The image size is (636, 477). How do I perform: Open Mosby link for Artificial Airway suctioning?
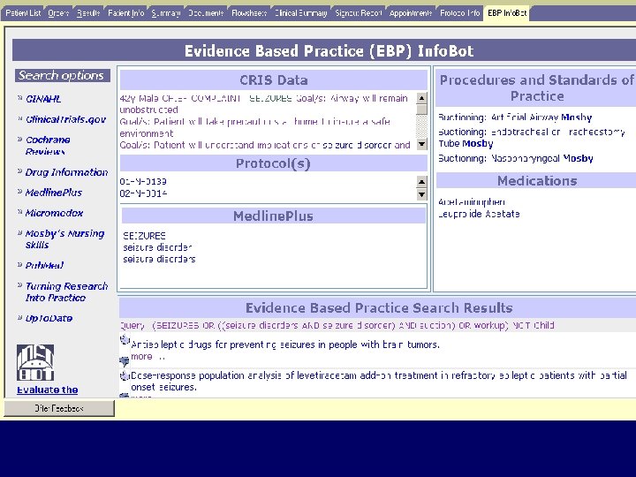point(576,117)
